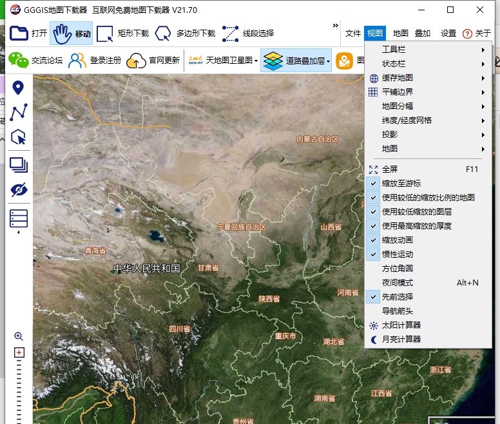
Task: Click the fullscreen arrows icon
Action: [373, 169]
